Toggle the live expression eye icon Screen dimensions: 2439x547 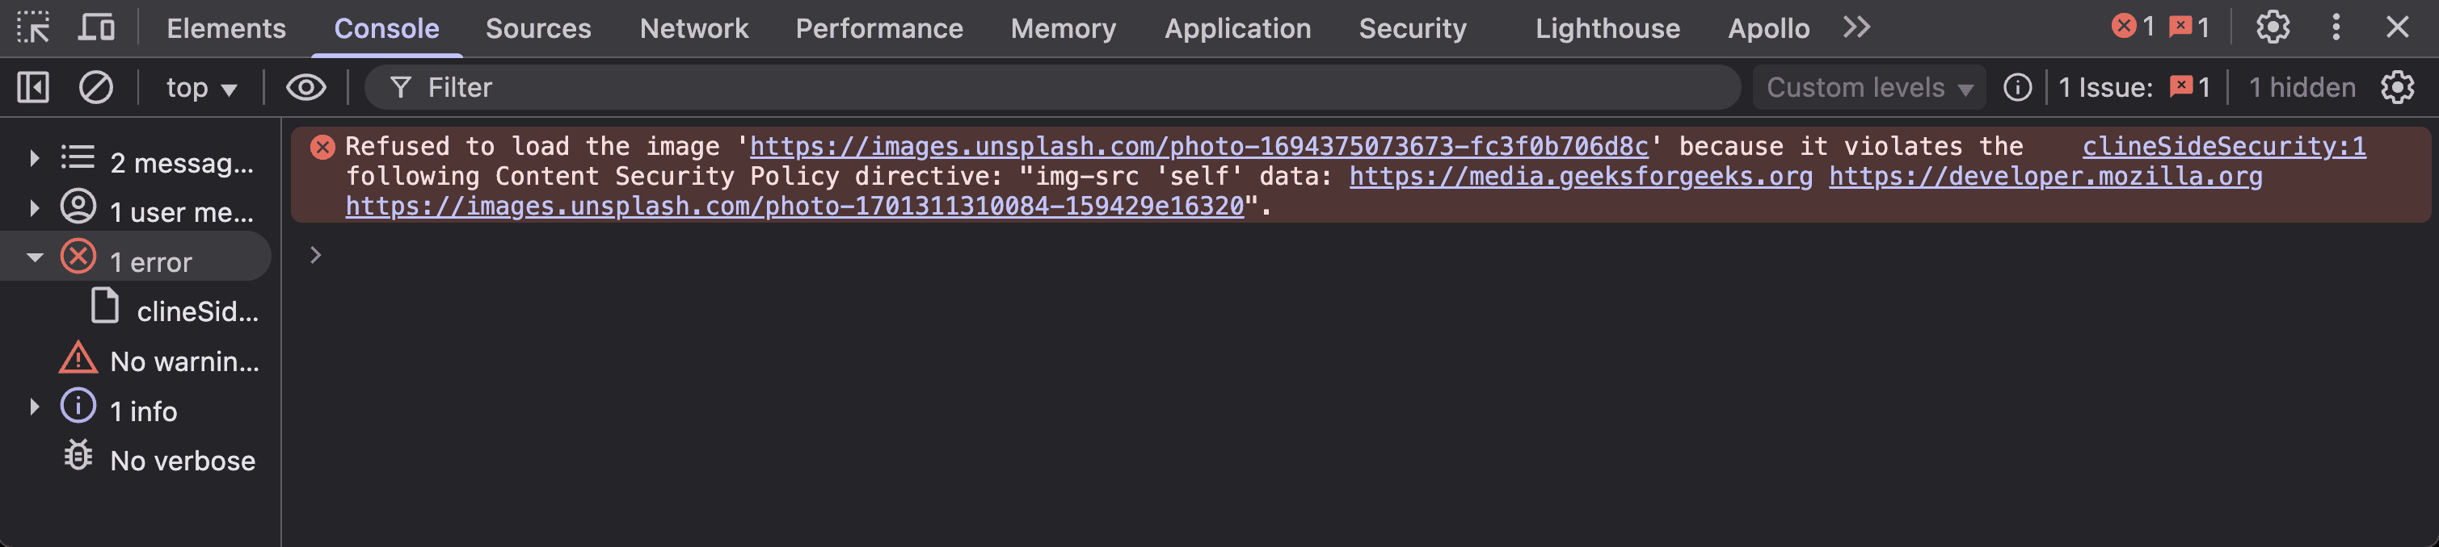[305, 88]
